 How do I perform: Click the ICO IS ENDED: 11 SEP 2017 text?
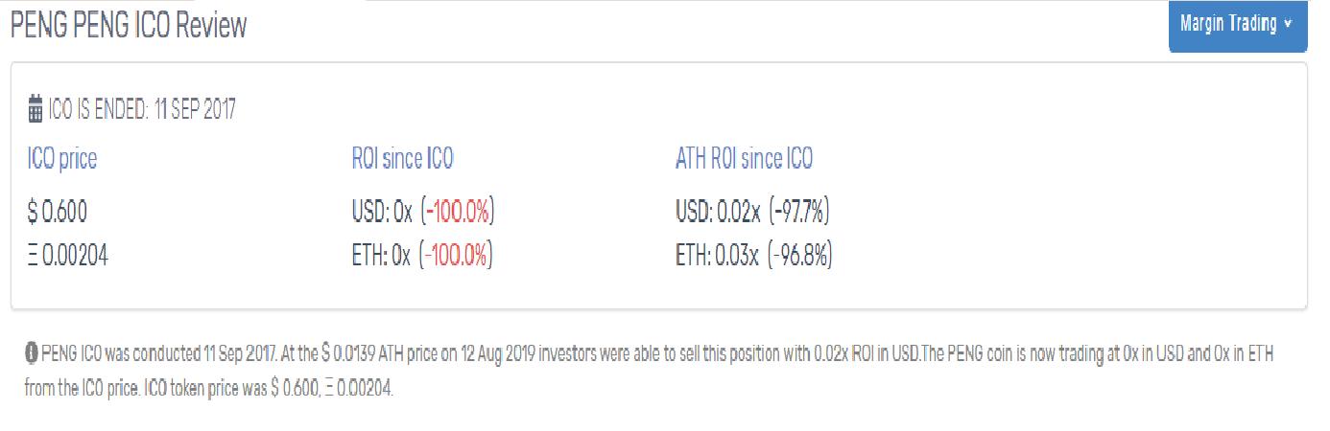(x=142, y=109)
